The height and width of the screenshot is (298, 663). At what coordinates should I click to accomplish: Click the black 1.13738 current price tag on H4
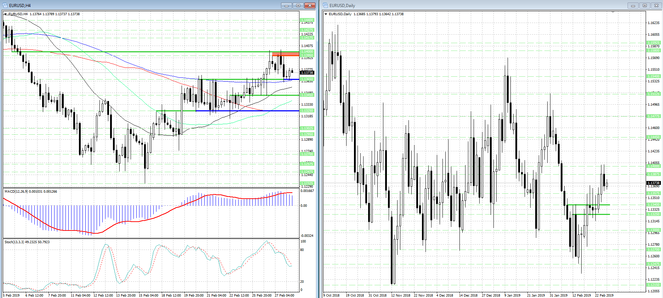click(x=307, y=73)
